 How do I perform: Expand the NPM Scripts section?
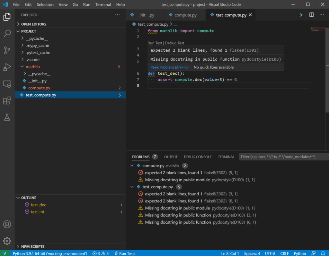click(x=33, y=247)
